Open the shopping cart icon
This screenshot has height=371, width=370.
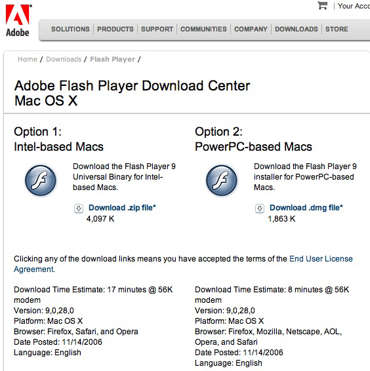coord(322,5)
